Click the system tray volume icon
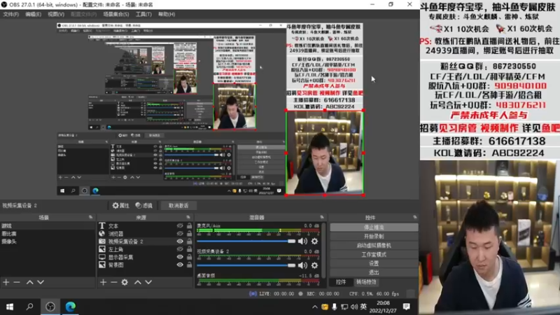The height and width of the screenshot is (315, 560). pos(354,307)
